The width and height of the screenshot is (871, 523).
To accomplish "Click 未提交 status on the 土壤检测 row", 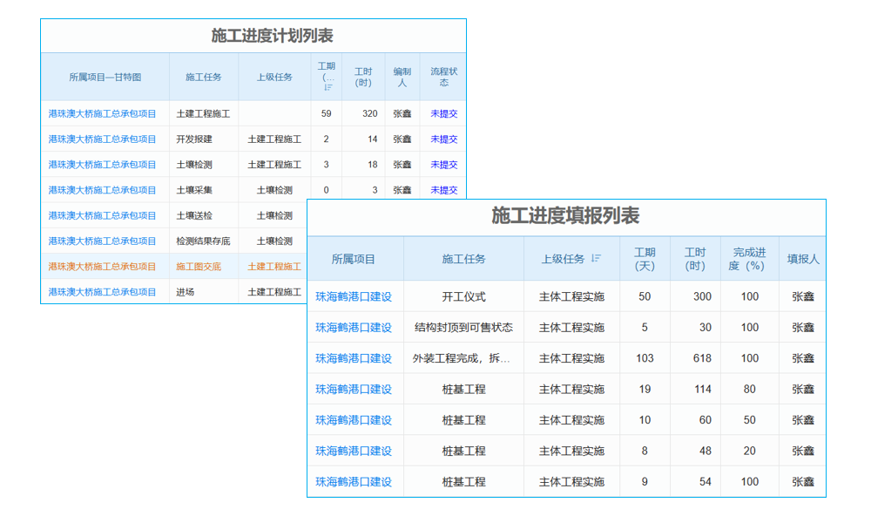I will pyautogui.click(x=443, y=164).
